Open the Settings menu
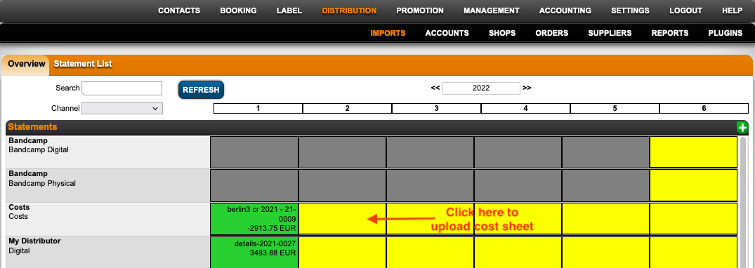The image size is (755, 268). (630, 11)
